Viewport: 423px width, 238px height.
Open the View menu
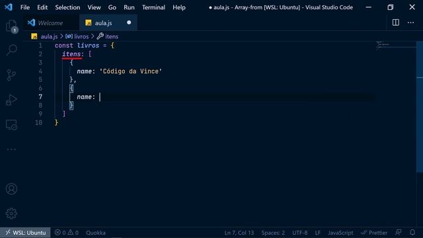coord(94,7)
